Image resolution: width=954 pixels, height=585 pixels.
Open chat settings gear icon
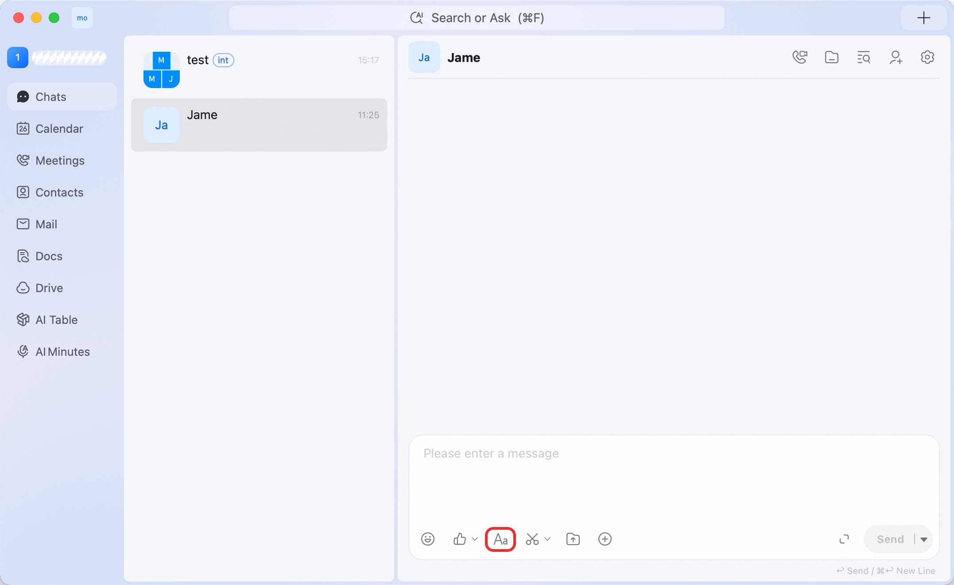[x=927, y=57]
